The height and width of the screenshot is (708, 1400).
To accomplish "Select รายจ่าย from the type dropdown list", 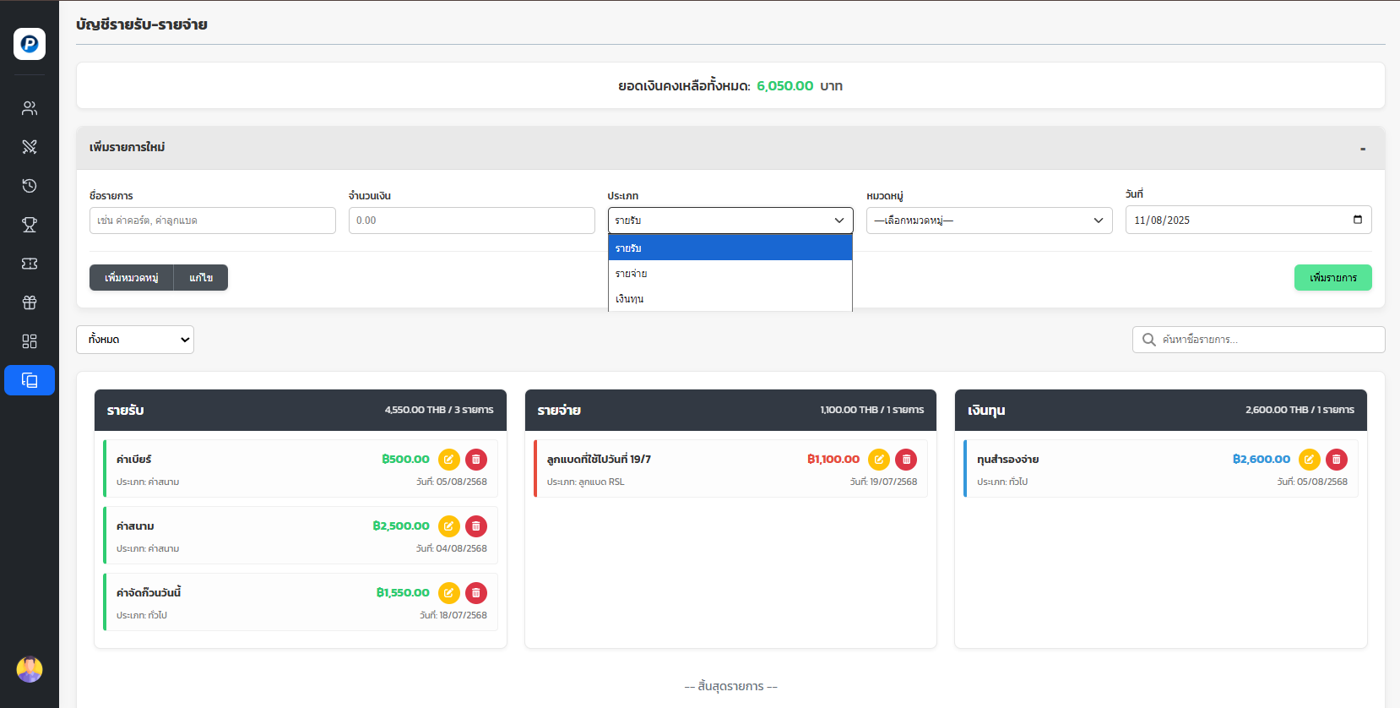I will (730, 274).
